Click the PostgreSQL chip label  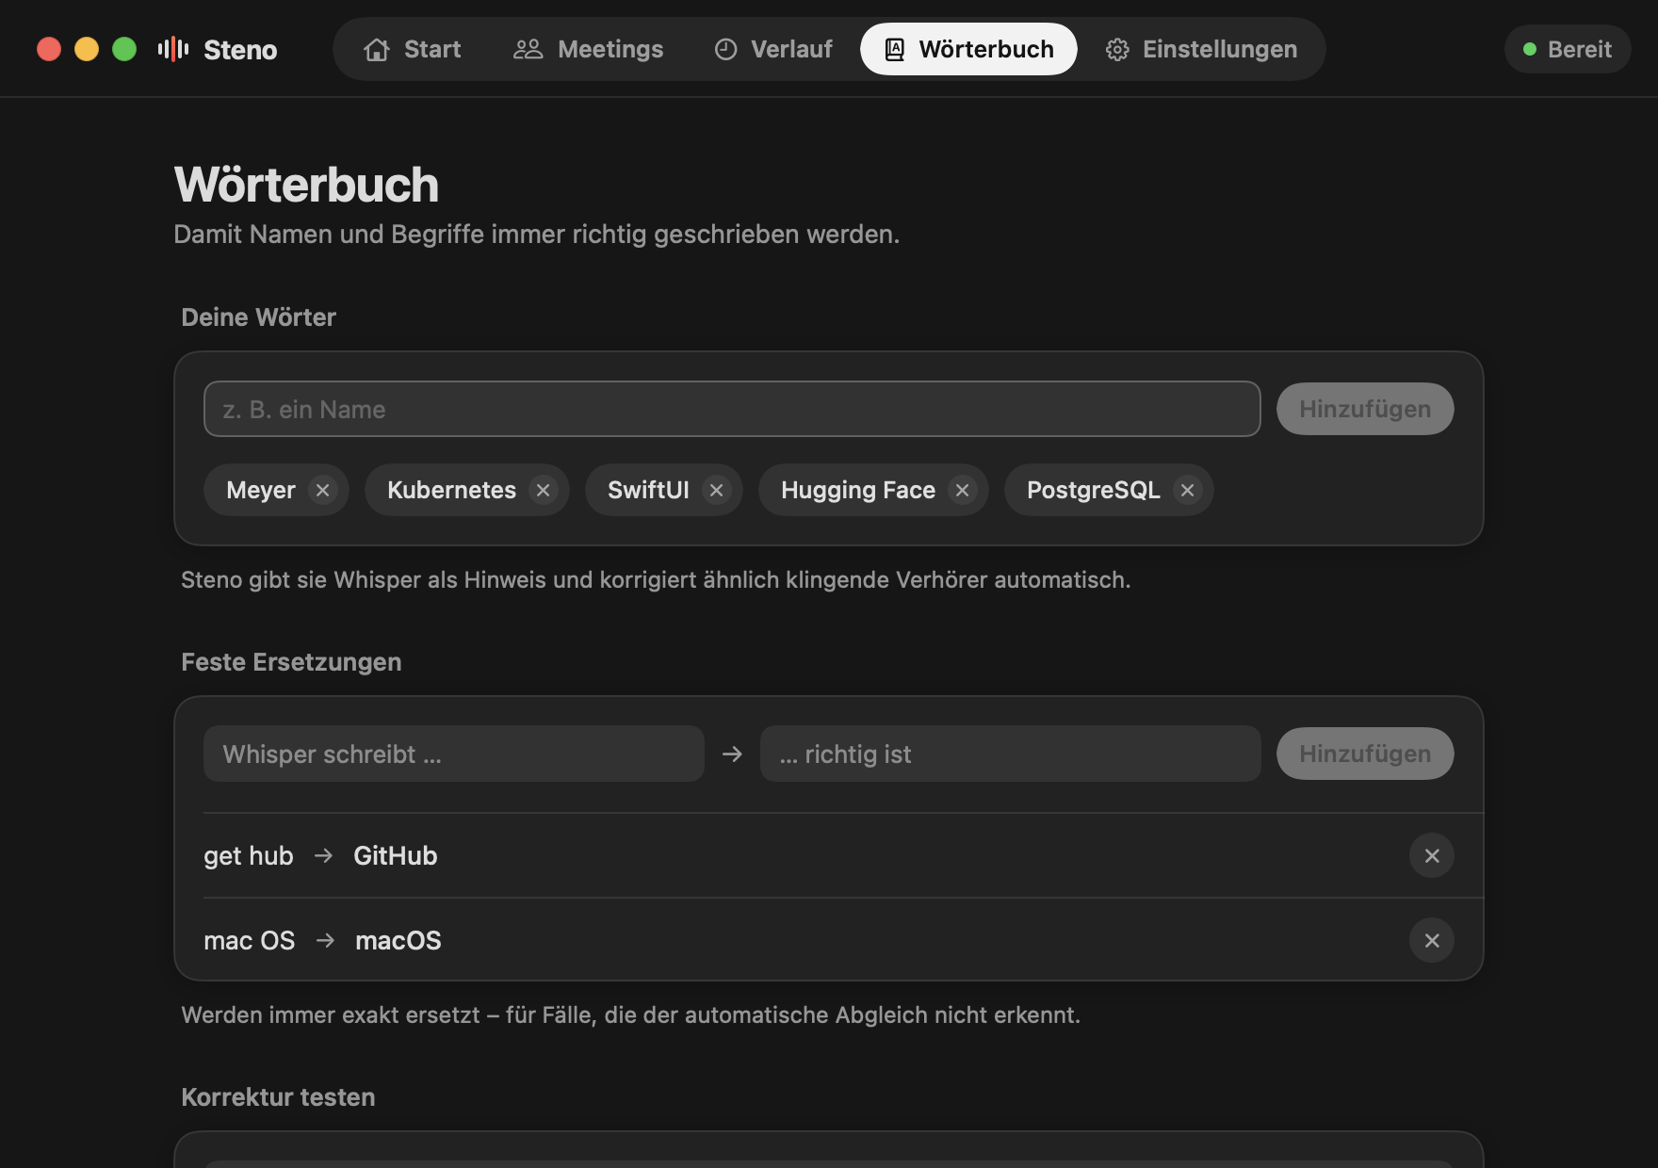[x=1094, y=490]
